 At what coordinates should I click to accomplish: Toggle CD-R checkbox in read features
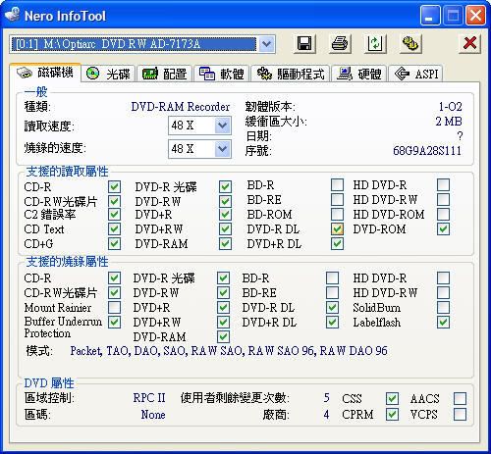click(x=115, y=187)
